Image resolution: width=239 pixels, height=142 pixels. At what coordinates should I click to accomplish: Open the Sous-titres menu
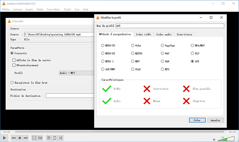(53, 9)
